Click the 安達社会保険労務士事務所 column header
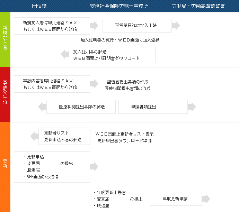Viewport: 239px width, 212px height. (x=119, y=6)
